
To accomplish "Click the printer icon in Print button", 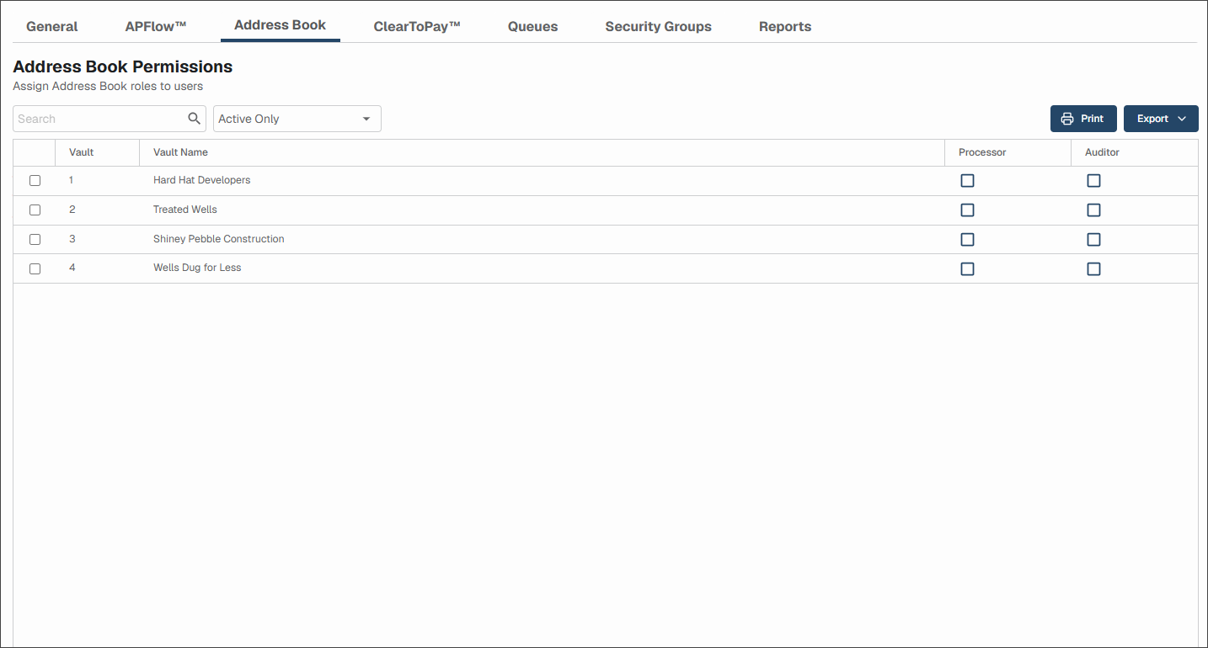I will [x=1067, y=119].
